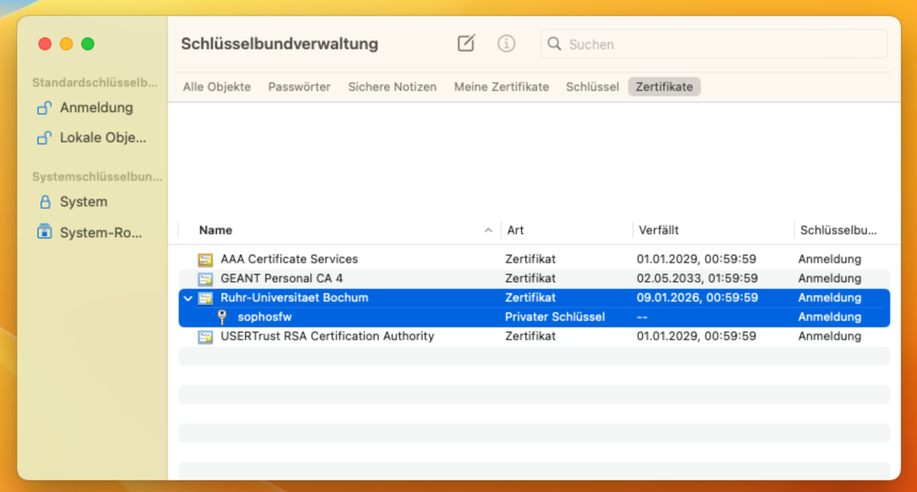Open the info icon in toolbar
The image size is (917, 492).
click(506, 43)
